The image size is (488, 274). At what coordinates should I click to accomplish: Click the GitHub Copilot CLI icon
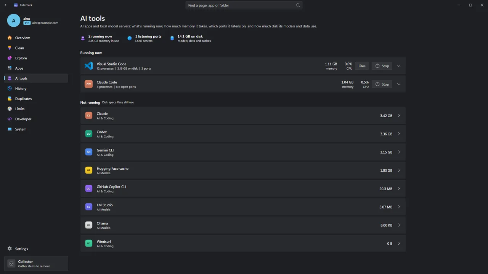(x=88, y=189)
